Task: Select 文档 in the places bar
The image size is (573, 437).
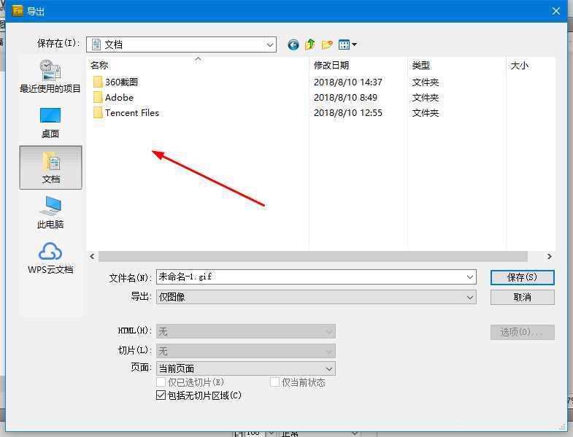Action: pyautogui.click(x=50, y=168)
